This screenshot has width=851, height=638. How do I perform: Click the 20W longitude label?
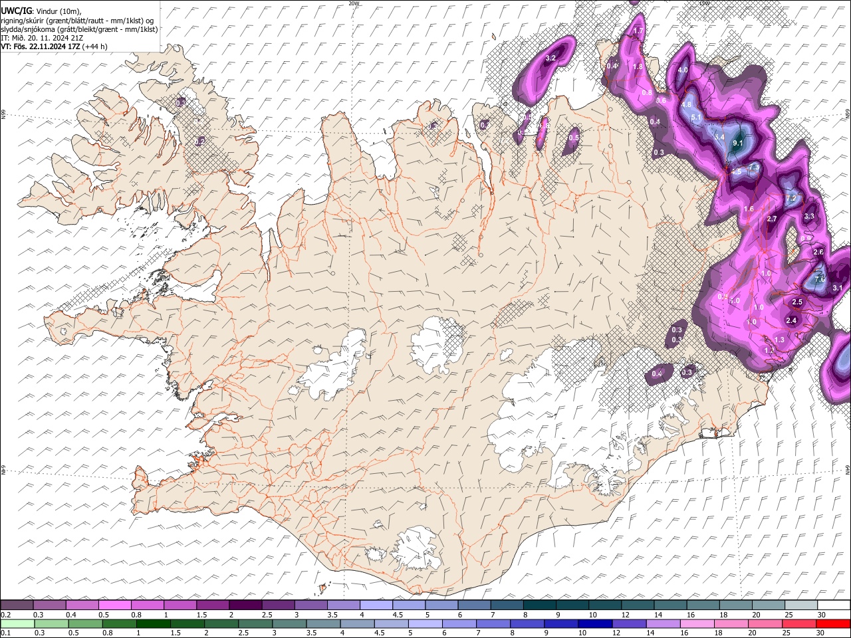pos(353,3)
